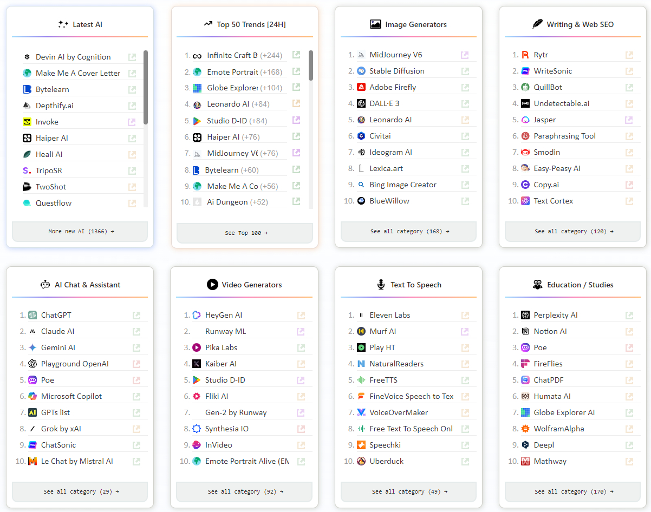Open See all category (168) for Image Generators
651x512 pixels.
(409, 232)
